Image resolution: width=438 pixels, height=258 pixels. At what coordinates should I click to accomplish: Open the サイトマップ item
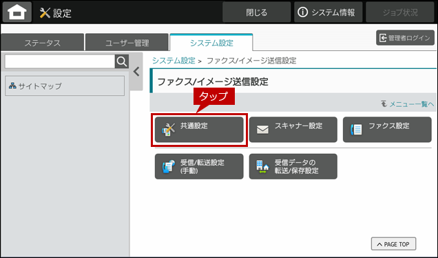pyautogui.click(x=65, y=86)
